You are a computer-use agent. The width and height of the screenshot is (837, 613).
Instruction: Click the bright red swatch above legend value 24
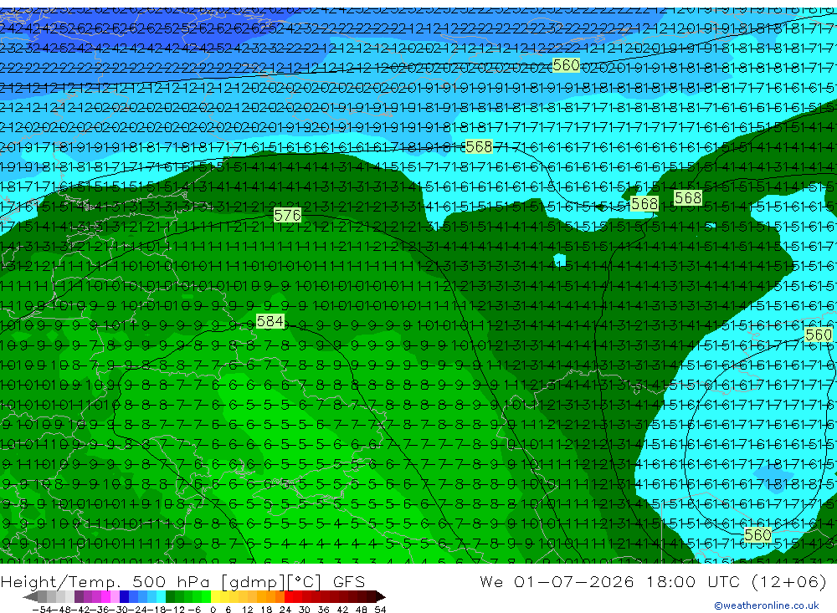(x=289, y=596)
